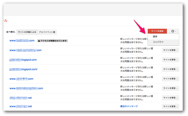Sort sites by サイトの状態による
Viewport: 188px width, 116px height.
click(x=27, y=32)
